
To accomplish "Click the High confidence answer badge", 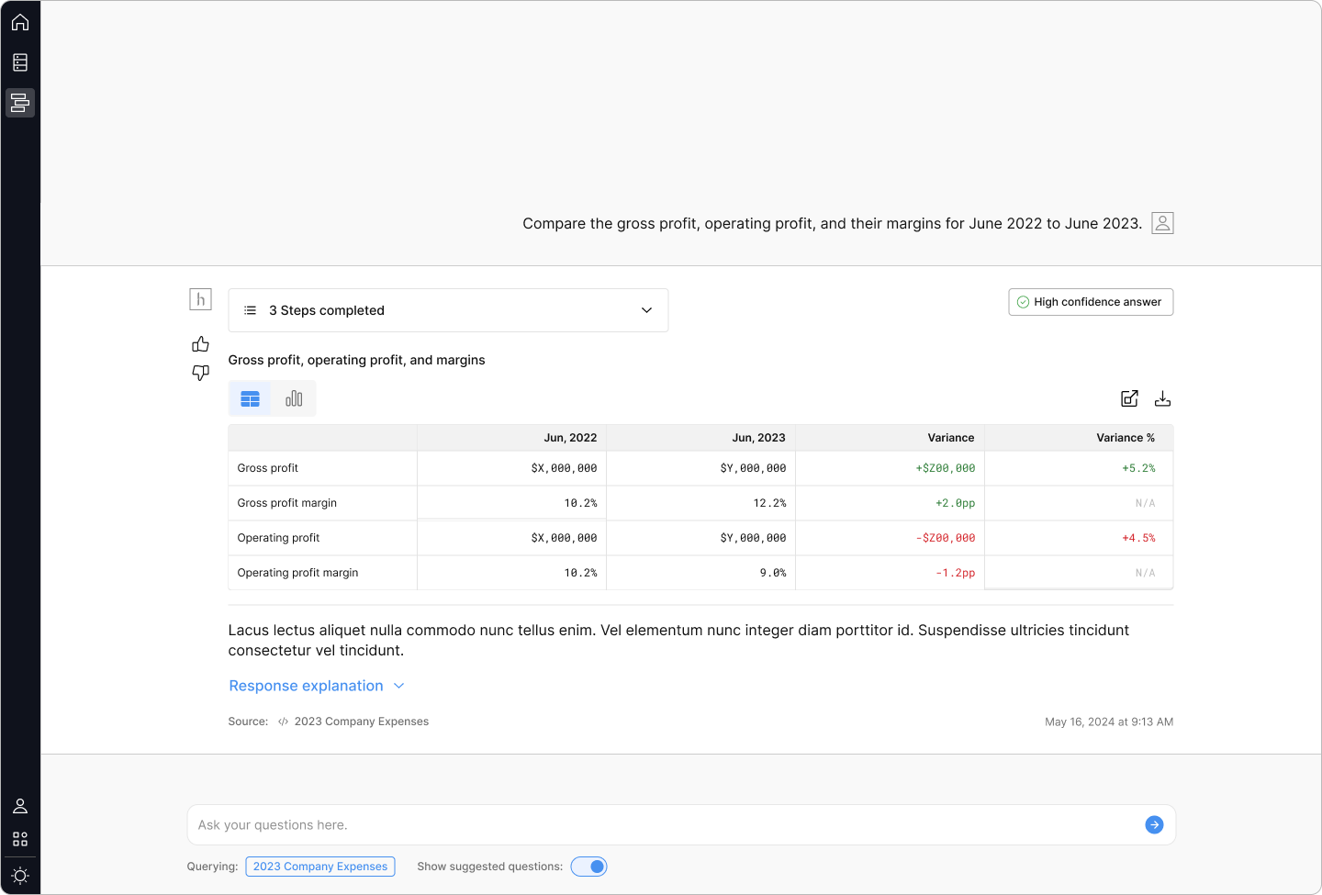I will [1091, 302].
